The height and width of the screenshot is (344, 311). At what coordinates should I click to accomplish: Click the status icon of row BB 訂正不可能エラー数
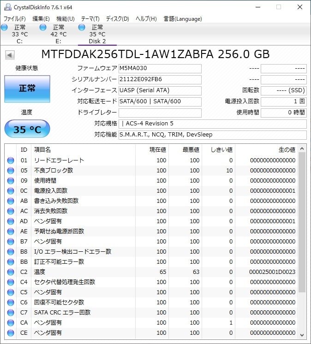11,262
